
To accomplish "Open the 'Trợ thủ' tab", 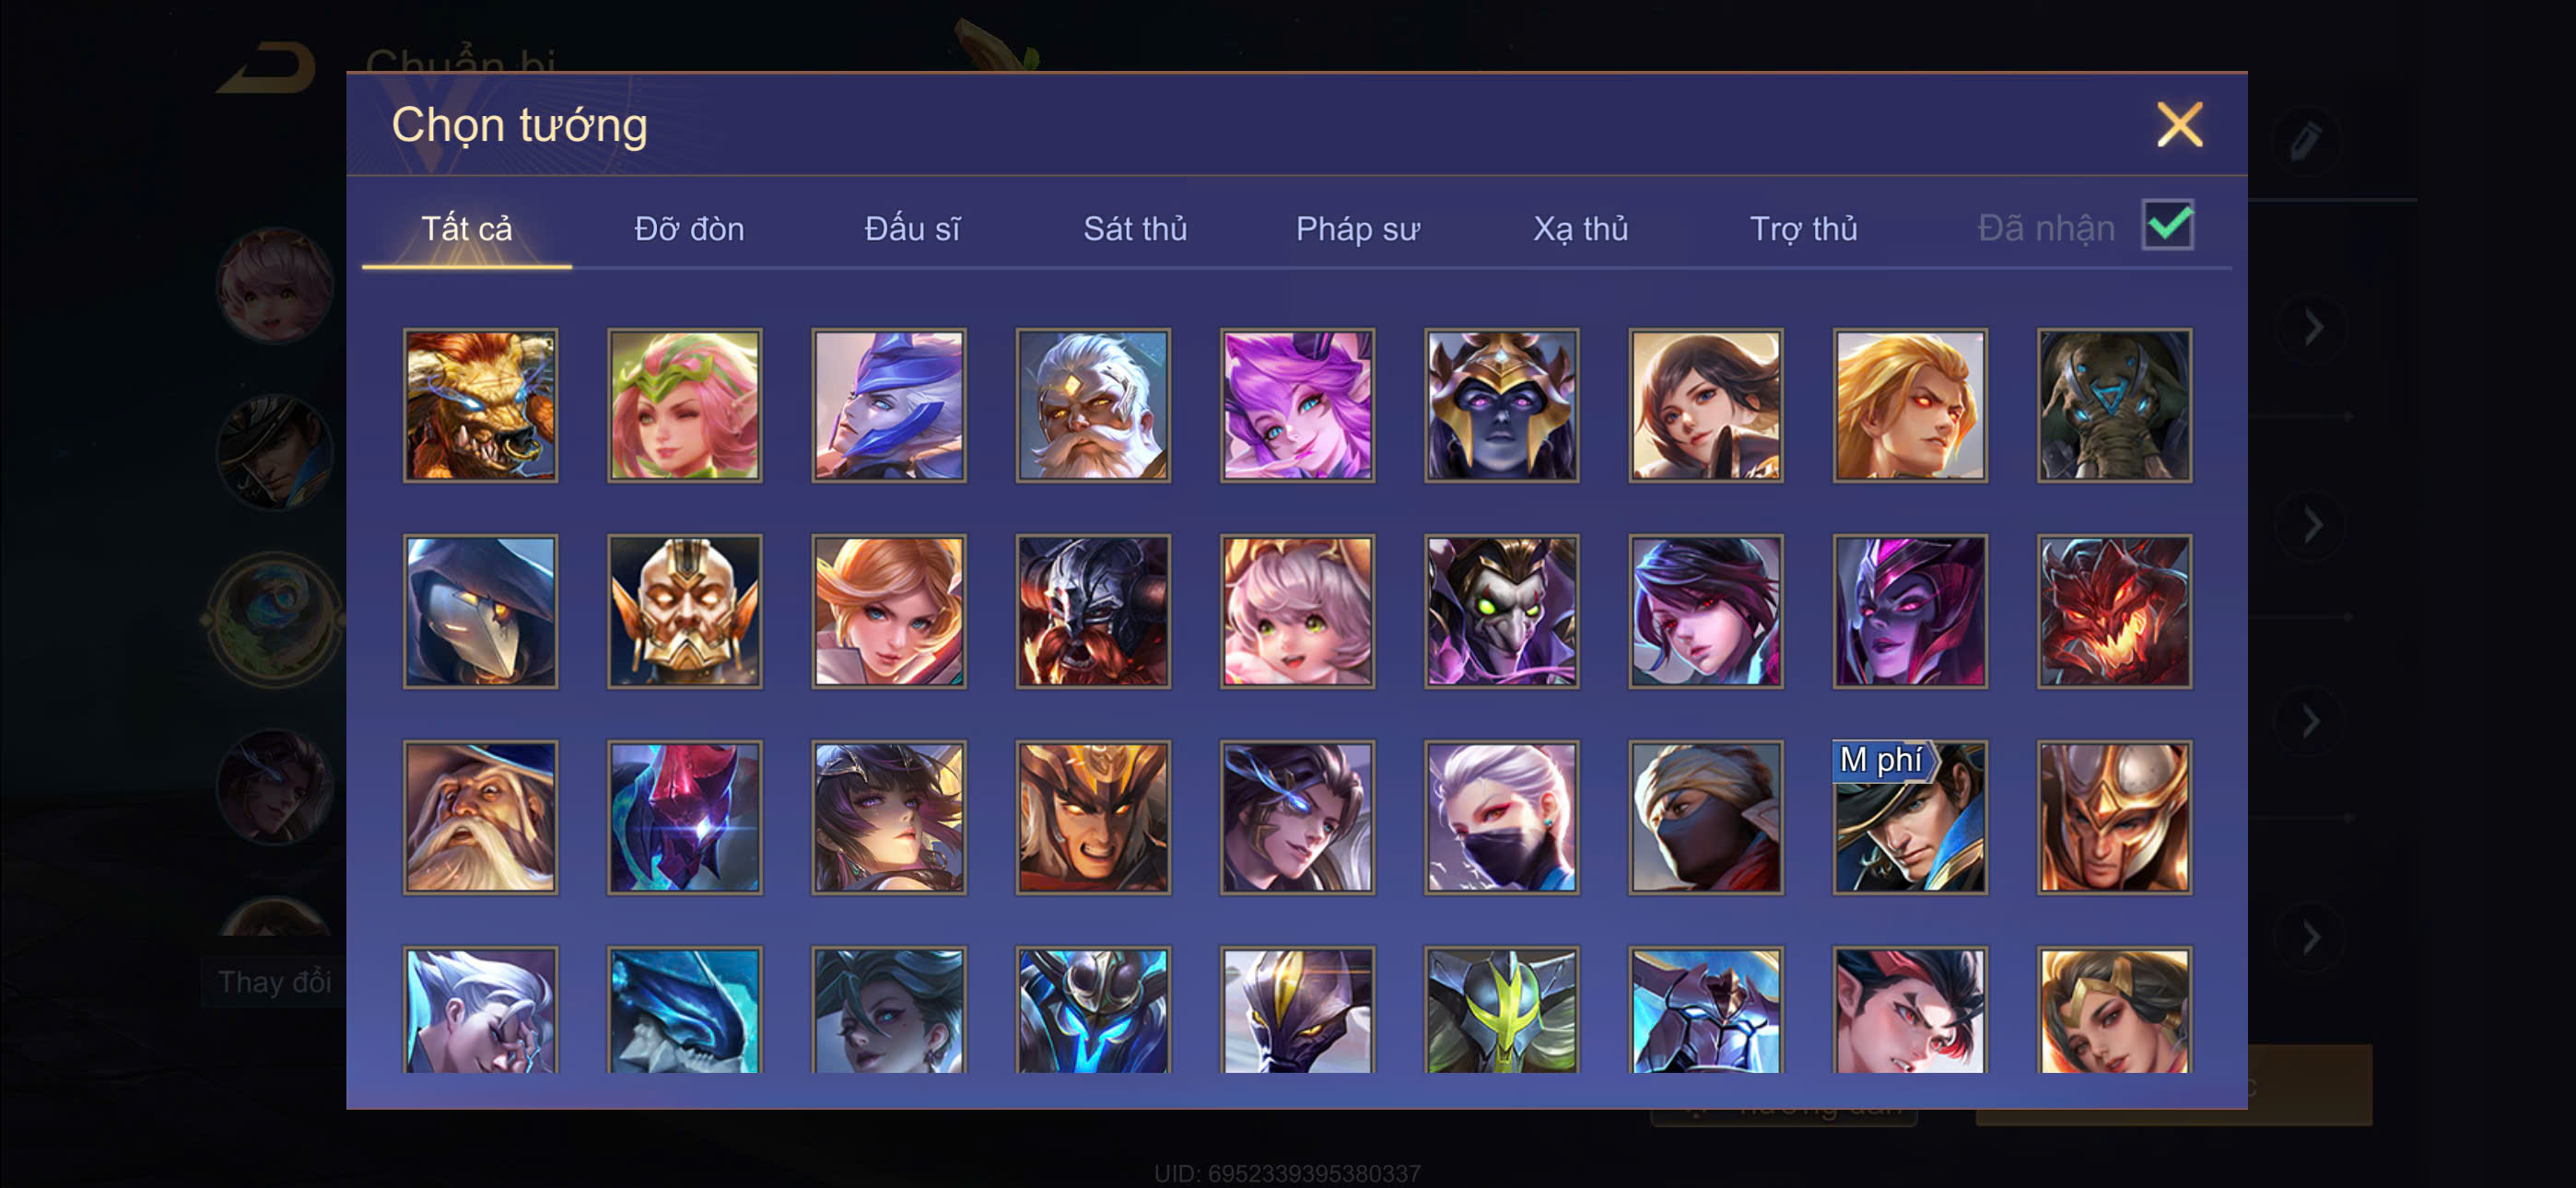I will point(1803,229).
